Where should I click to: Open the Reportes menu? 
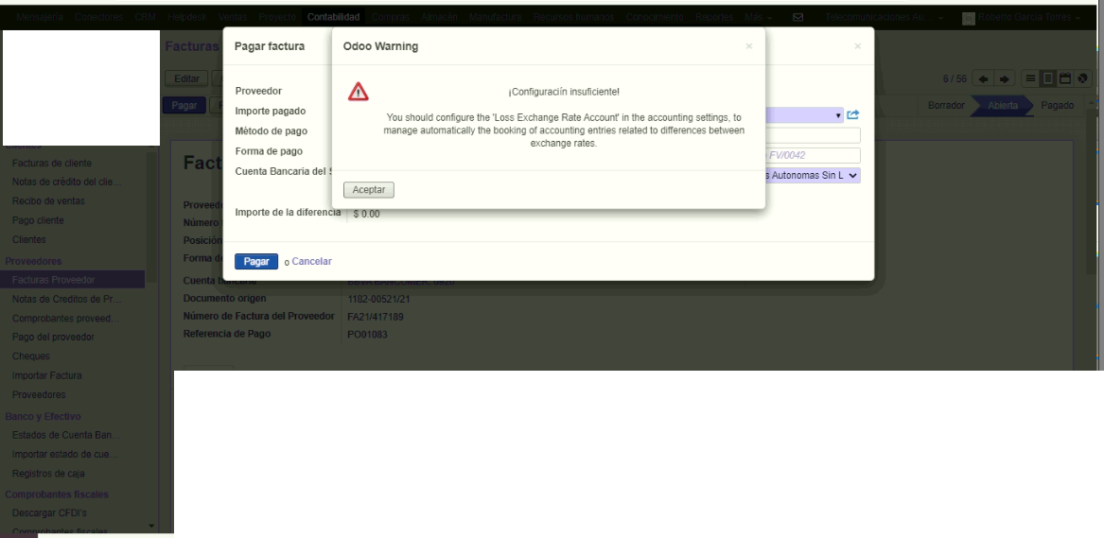click(714, 17)
